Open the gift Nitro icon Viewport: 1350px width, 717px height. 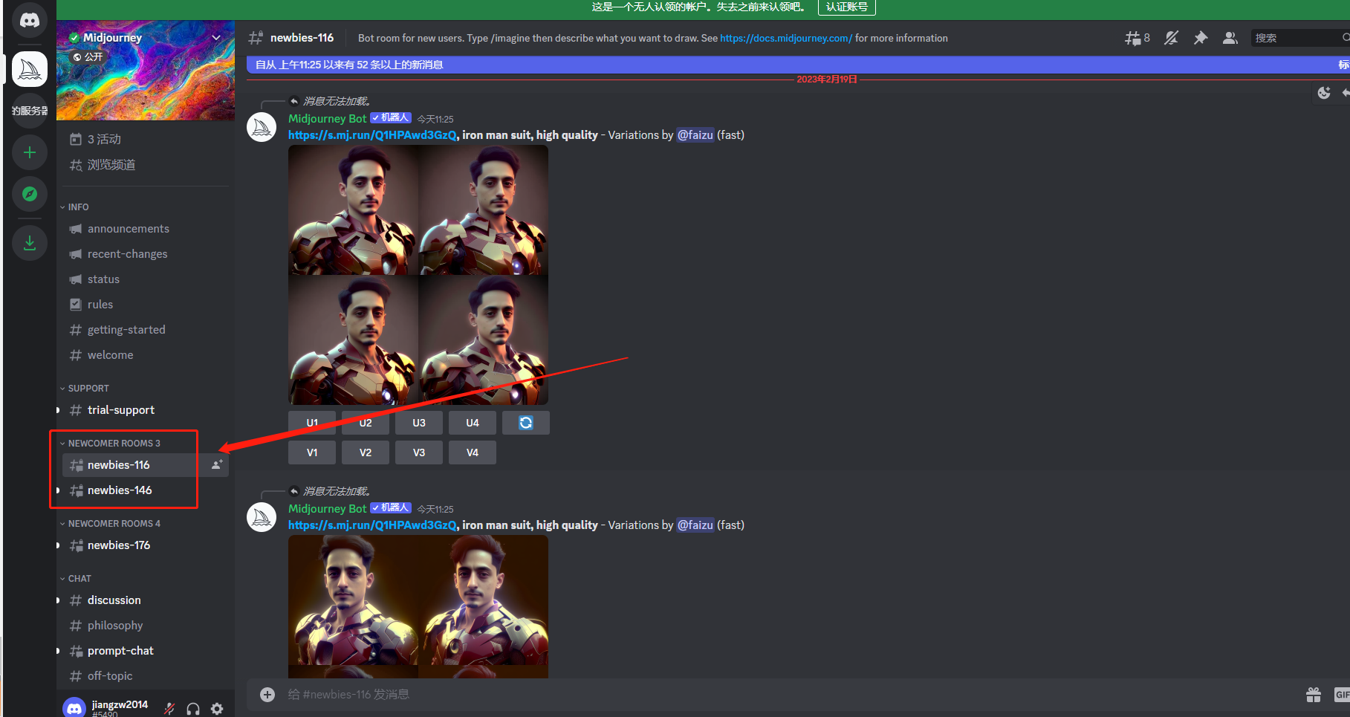(1314, 695)
